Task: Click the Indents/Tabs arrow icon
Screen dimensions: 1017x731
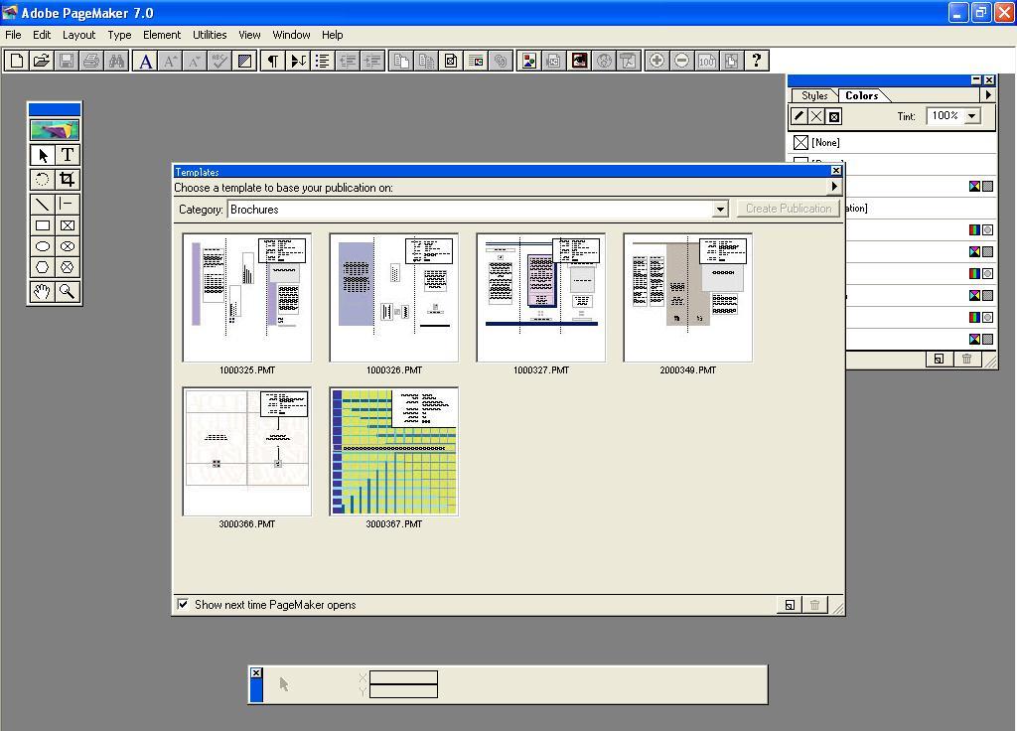Action: point(298,61)
